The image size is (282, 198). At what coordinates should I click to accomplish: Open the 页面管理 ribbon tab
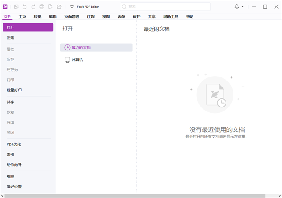click(x=72, y=17)
